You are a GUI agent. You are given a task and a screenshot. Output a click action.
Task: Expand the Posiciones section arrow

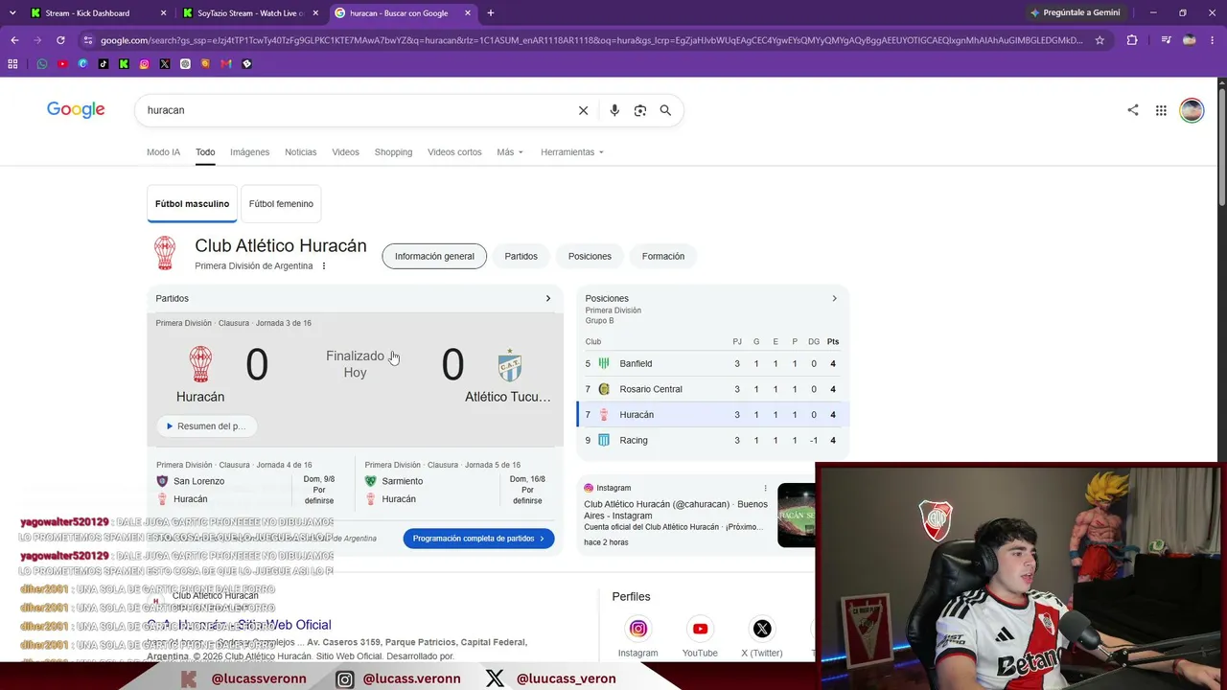pos(834,299)
